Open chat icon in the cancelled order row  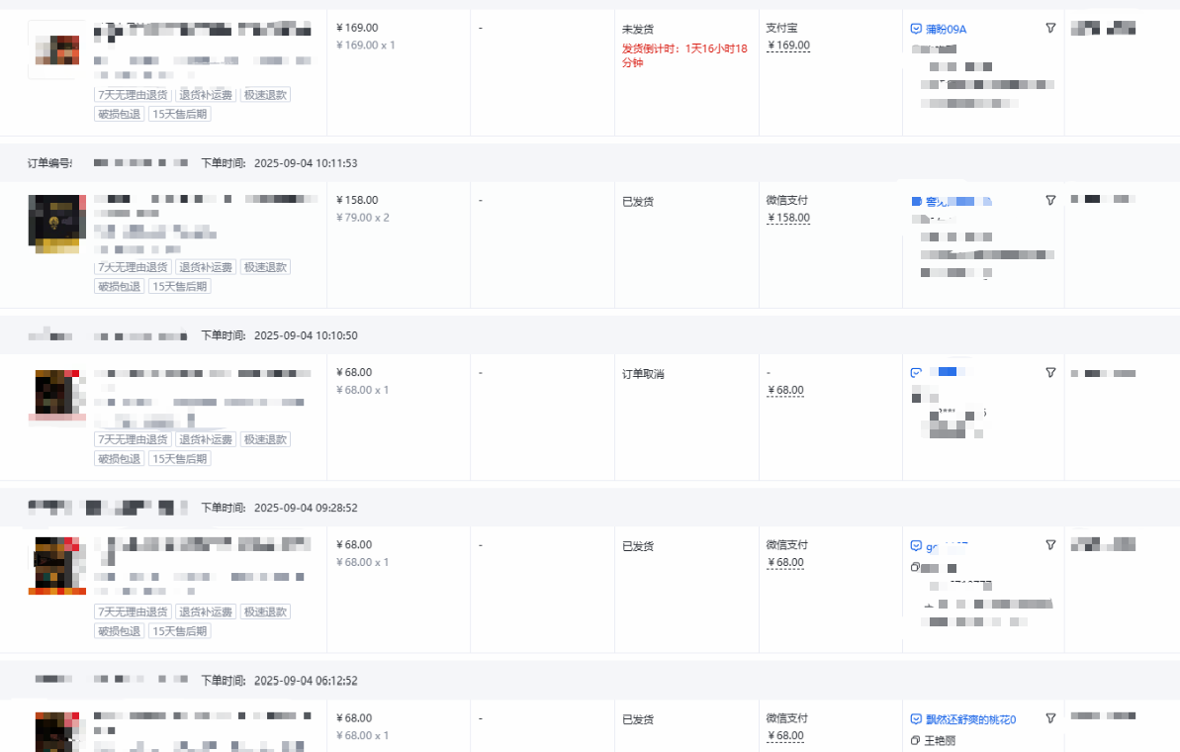pyautogui.click(x=916, y=373)
